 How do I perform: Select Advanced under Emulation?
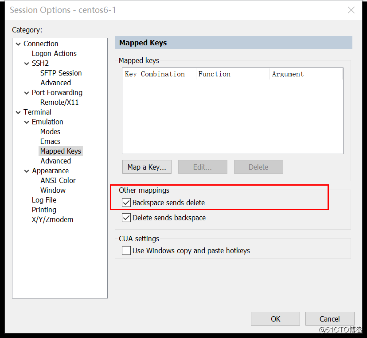click(x=55, y=161)
